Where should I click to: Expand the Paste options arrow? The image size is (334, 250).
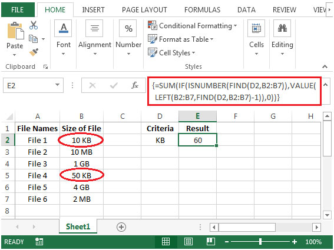pyautogui.click(x=14, y=55)
